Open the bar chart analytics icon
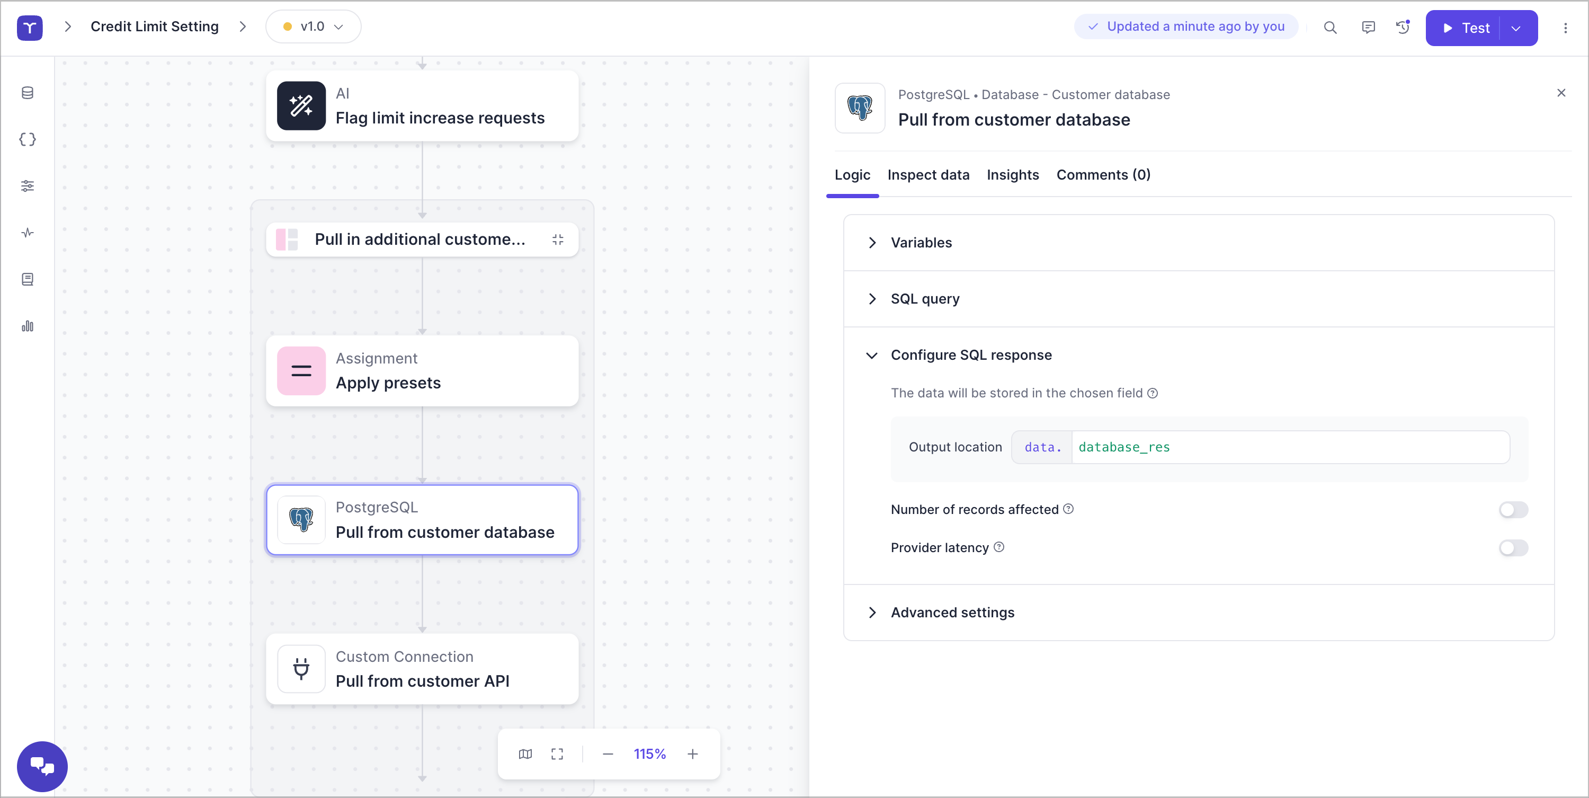1589x798 pixels. click(27, 326)
